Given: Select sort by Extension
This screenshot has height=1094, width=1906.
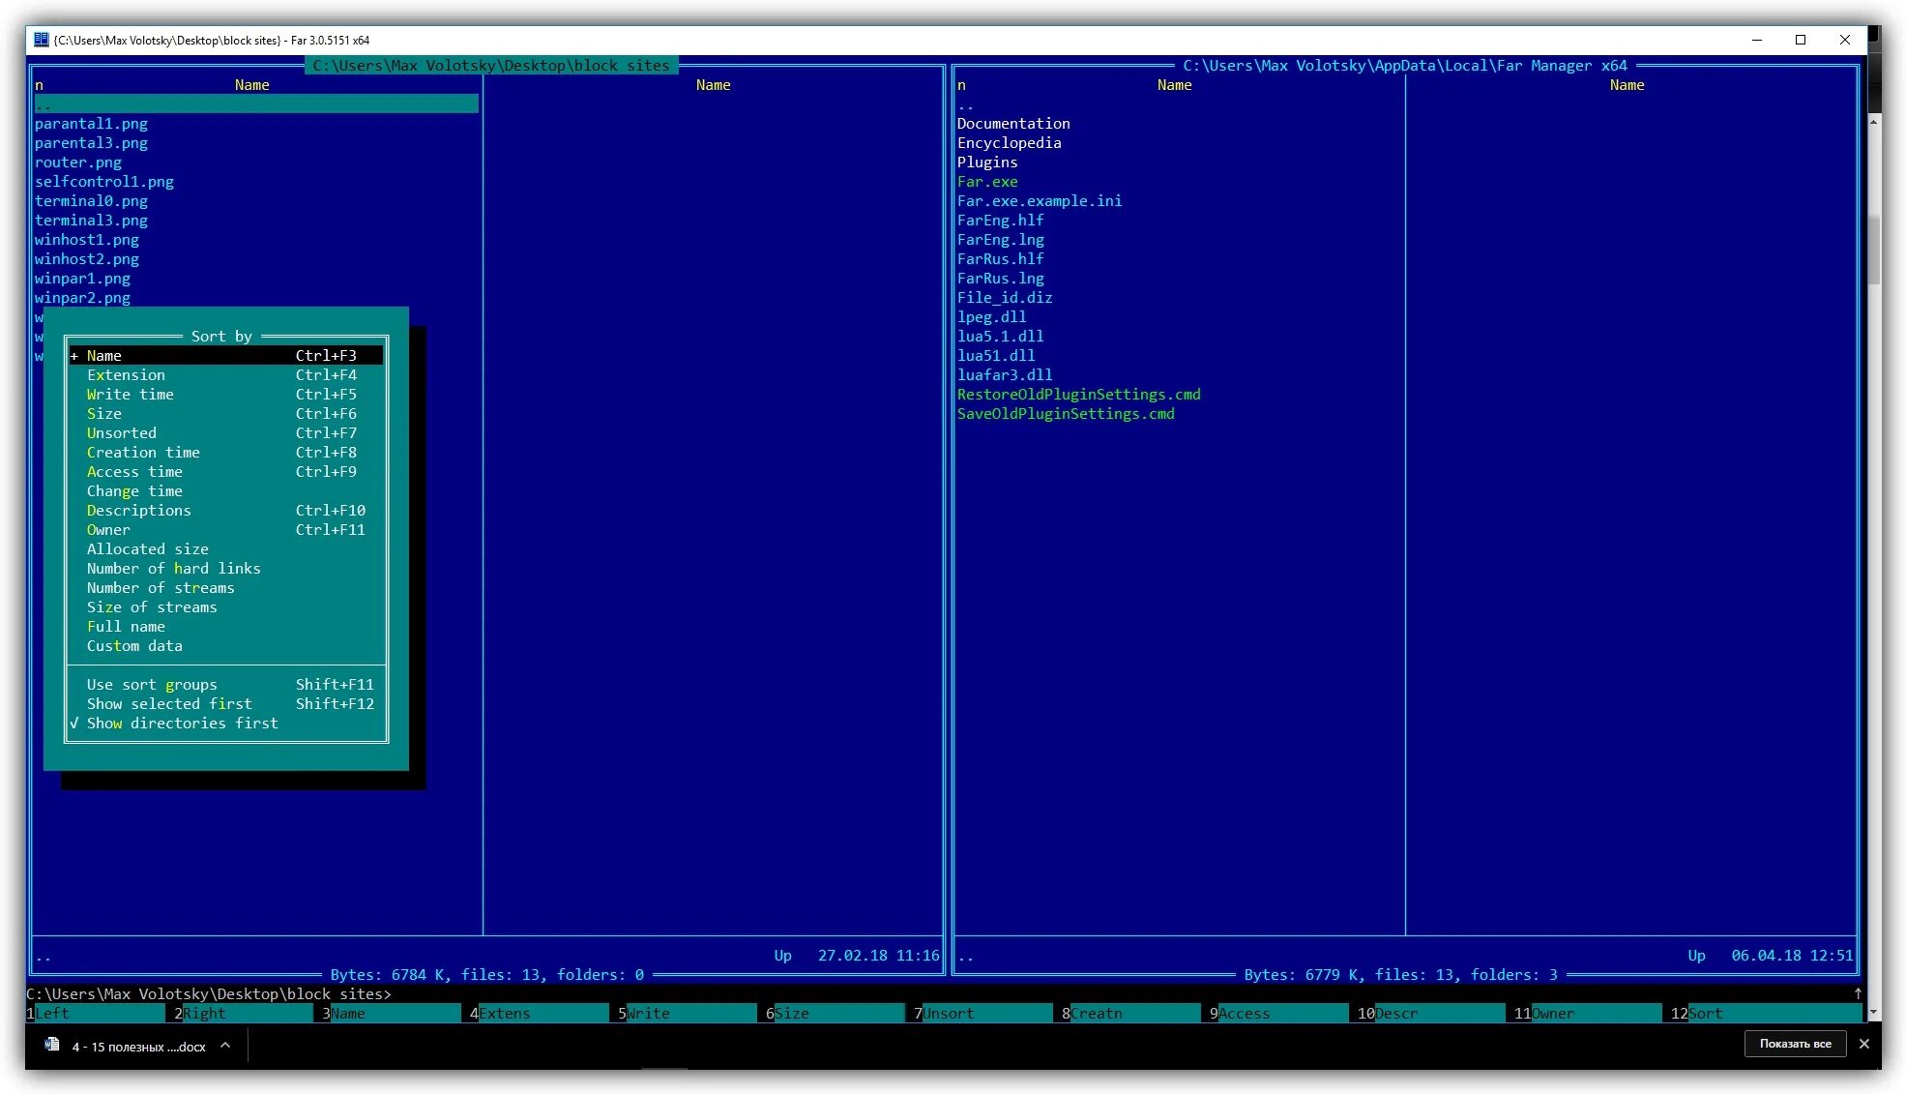Looking at the screenshot, I should [126, 375].
